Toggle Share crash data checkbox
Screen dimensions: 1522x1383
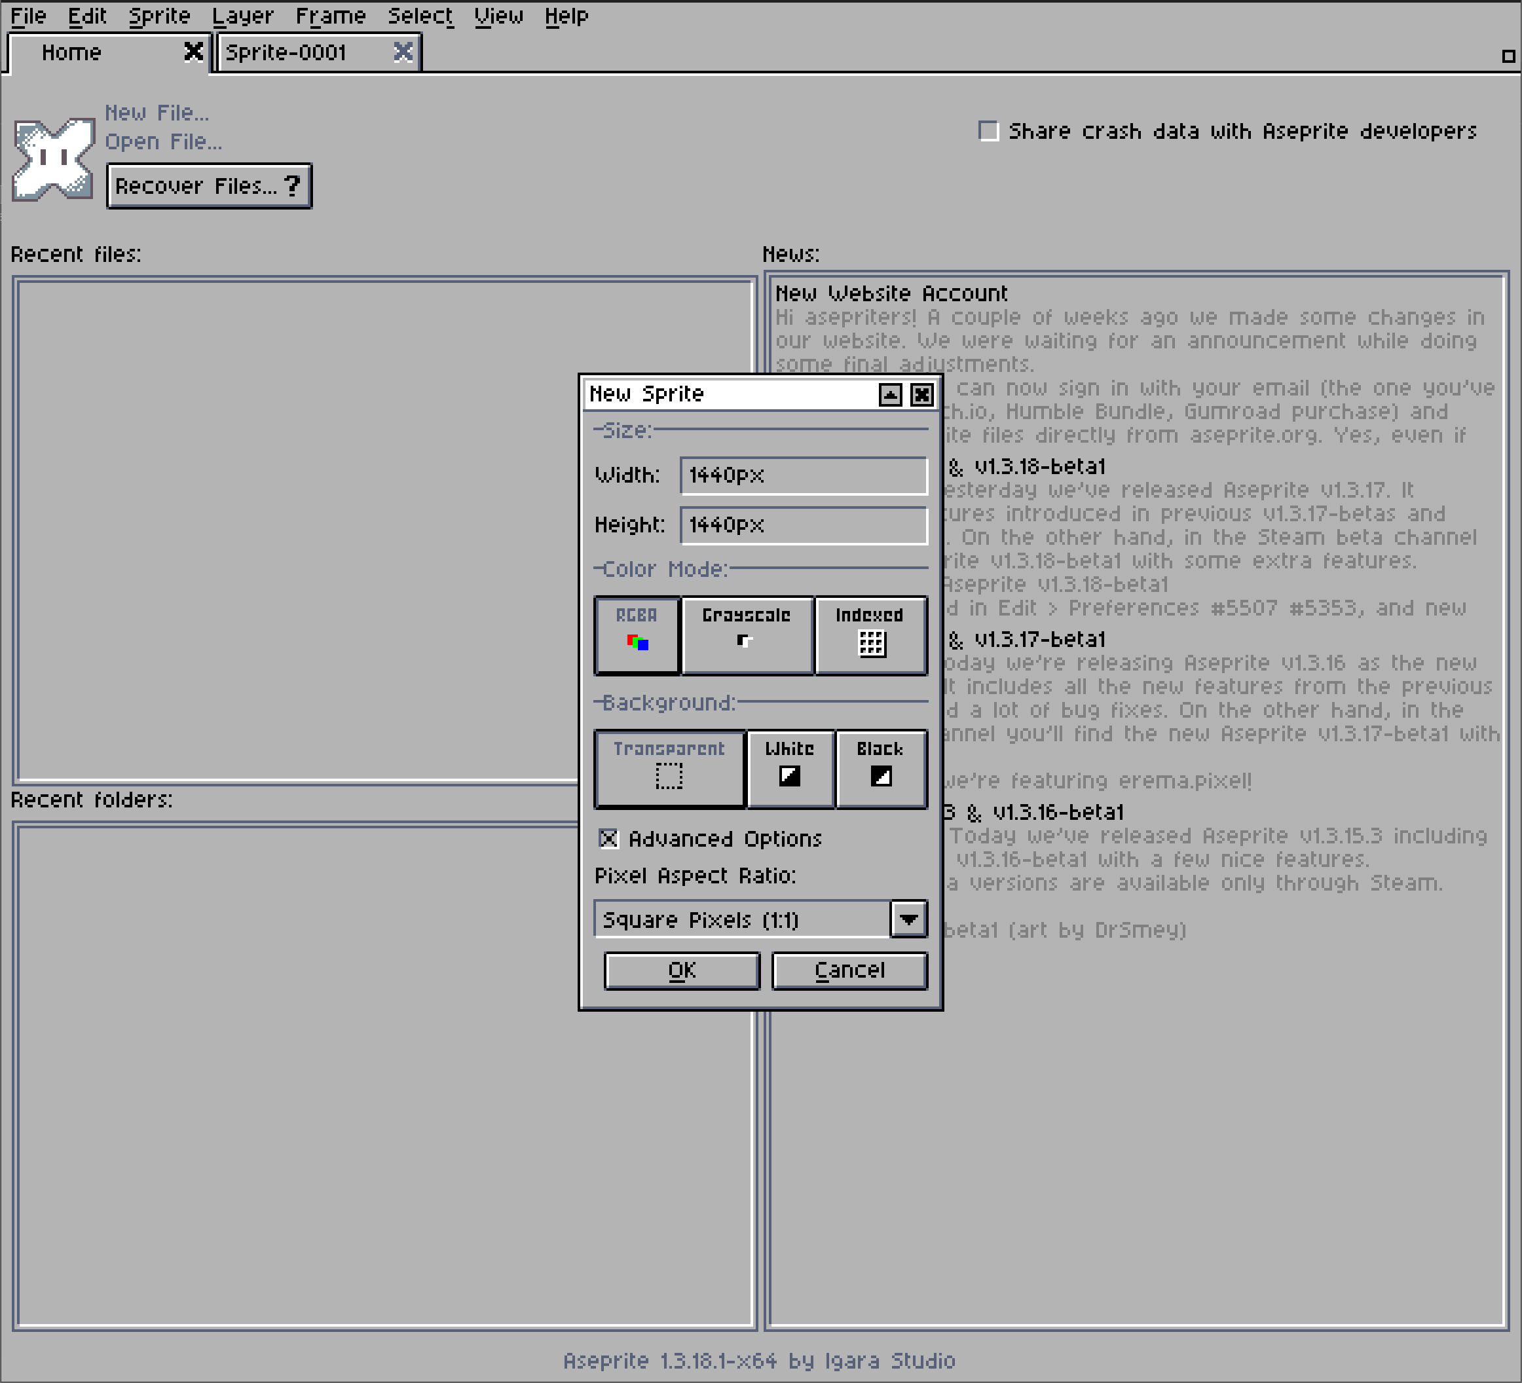(988, 130)
